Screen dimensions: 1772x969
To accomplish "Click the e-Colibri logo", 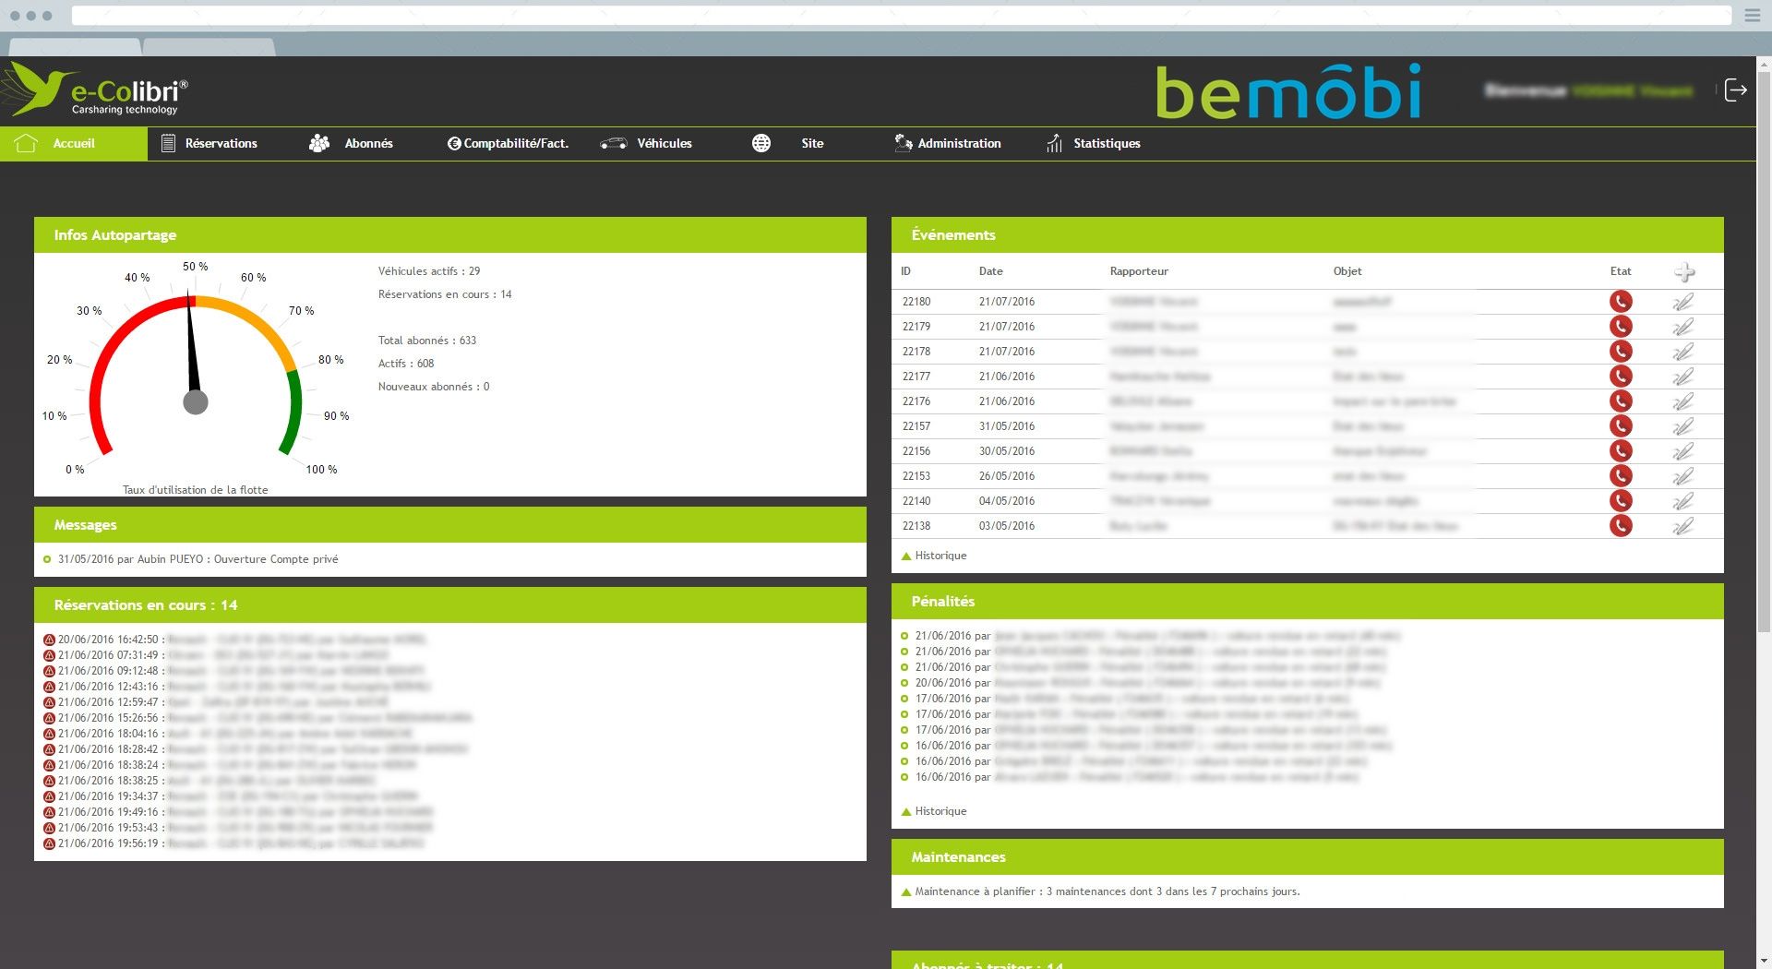I will (x=95, y=90).
